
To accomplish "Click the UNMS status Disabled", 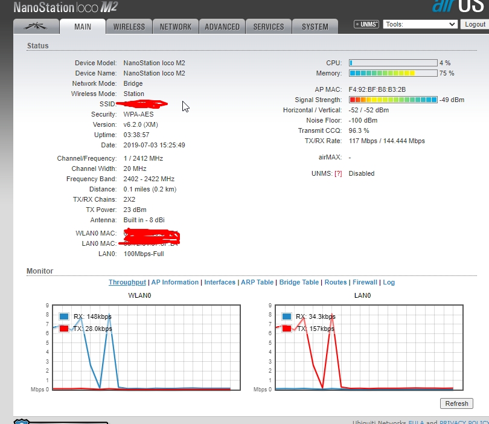I will (x=362, y=173).
